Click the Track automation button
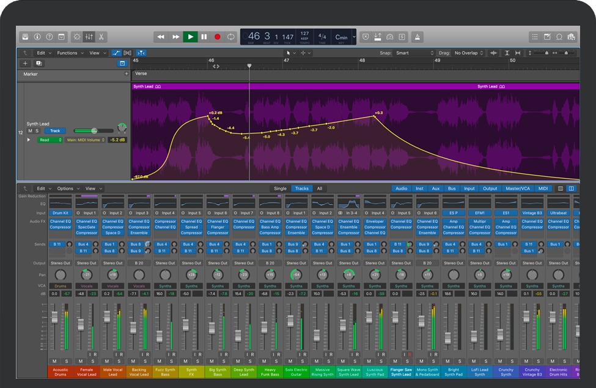596x388 pixels. (55, 131)
